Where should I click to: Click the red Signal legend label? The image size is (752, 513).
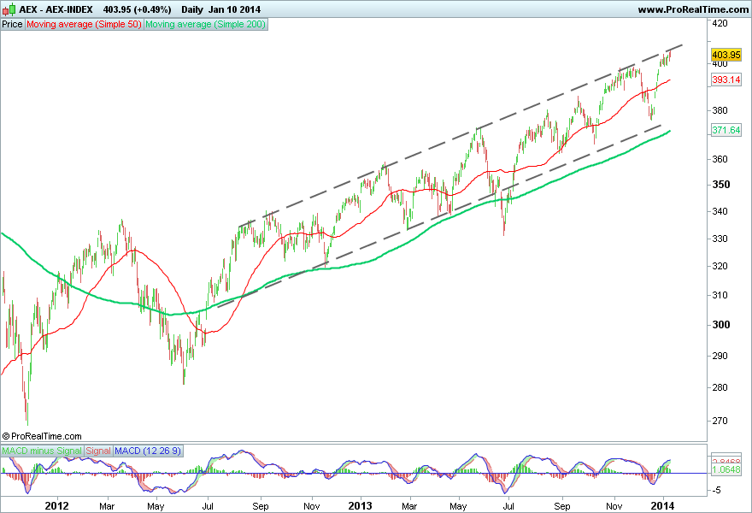(x=98, y=451)
